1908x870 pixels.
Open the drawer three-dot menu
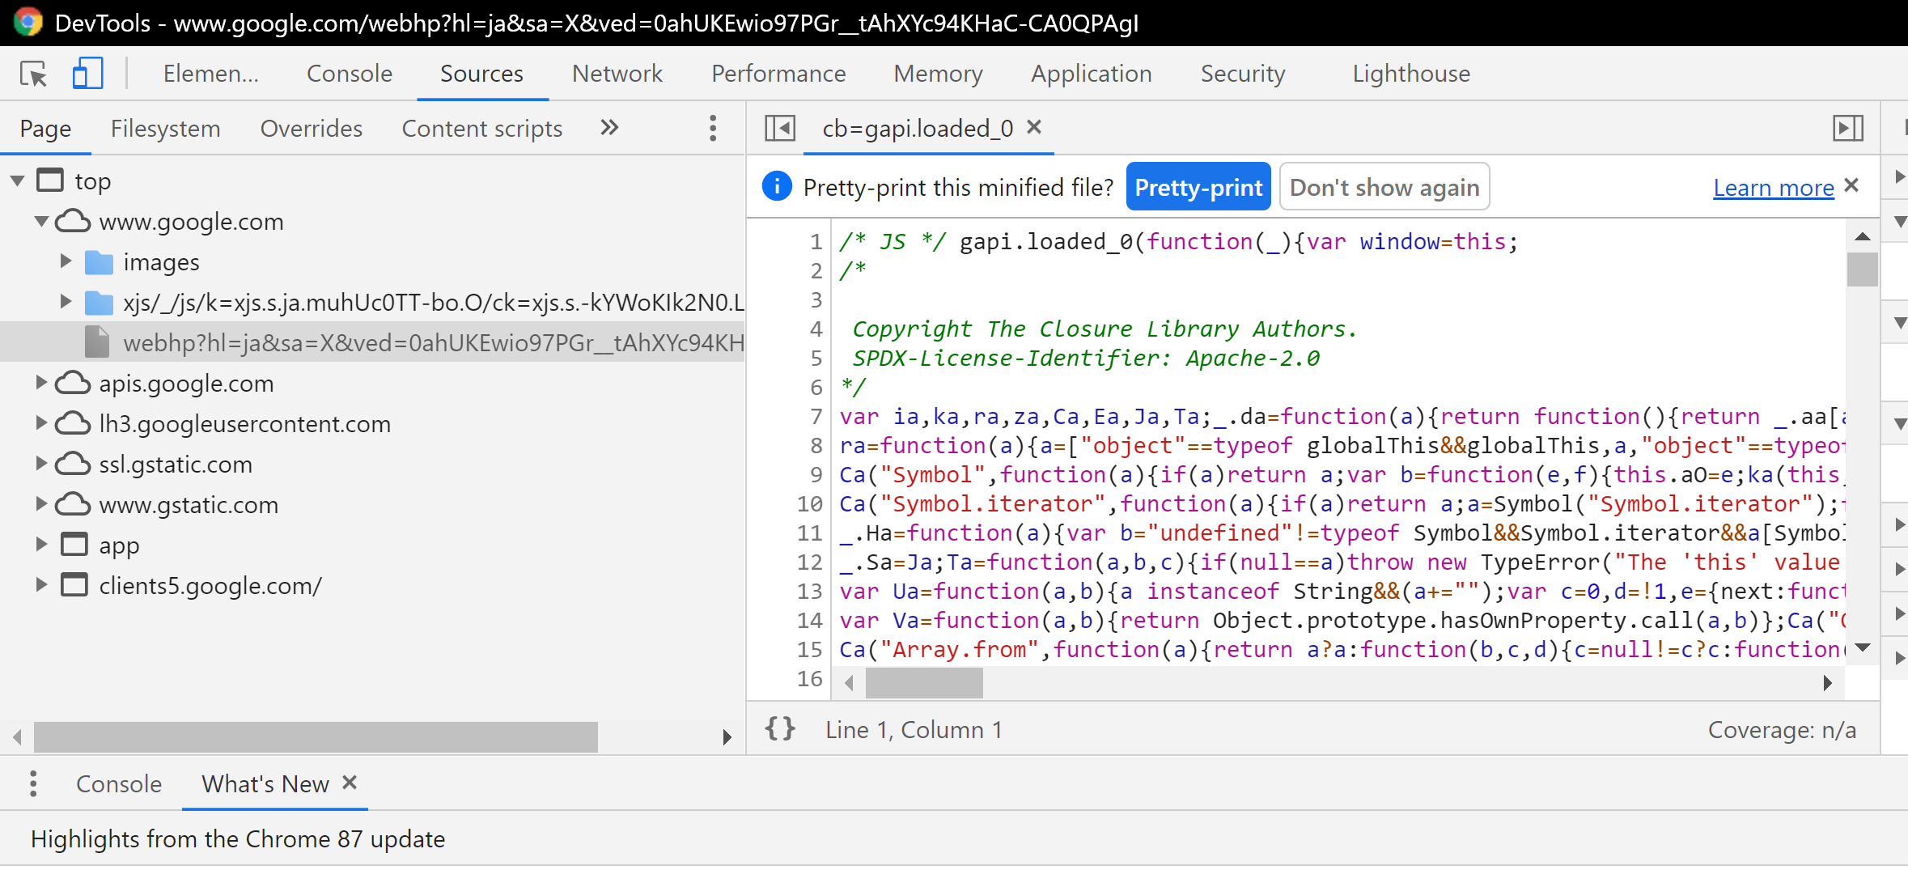coord(32,783)
